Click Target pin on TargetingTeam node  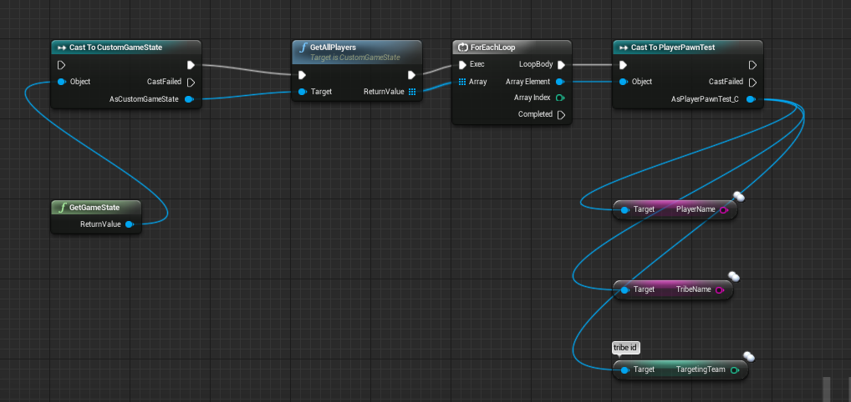tap(624, 370)
